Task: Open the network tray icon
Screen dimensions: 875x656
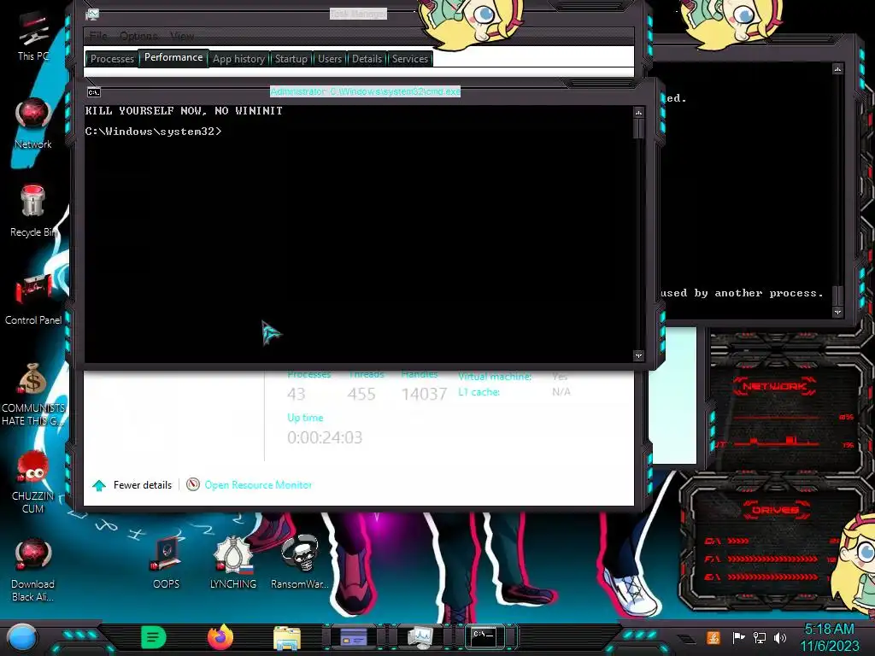Action: pyautogui.click(x=760, y=637)
